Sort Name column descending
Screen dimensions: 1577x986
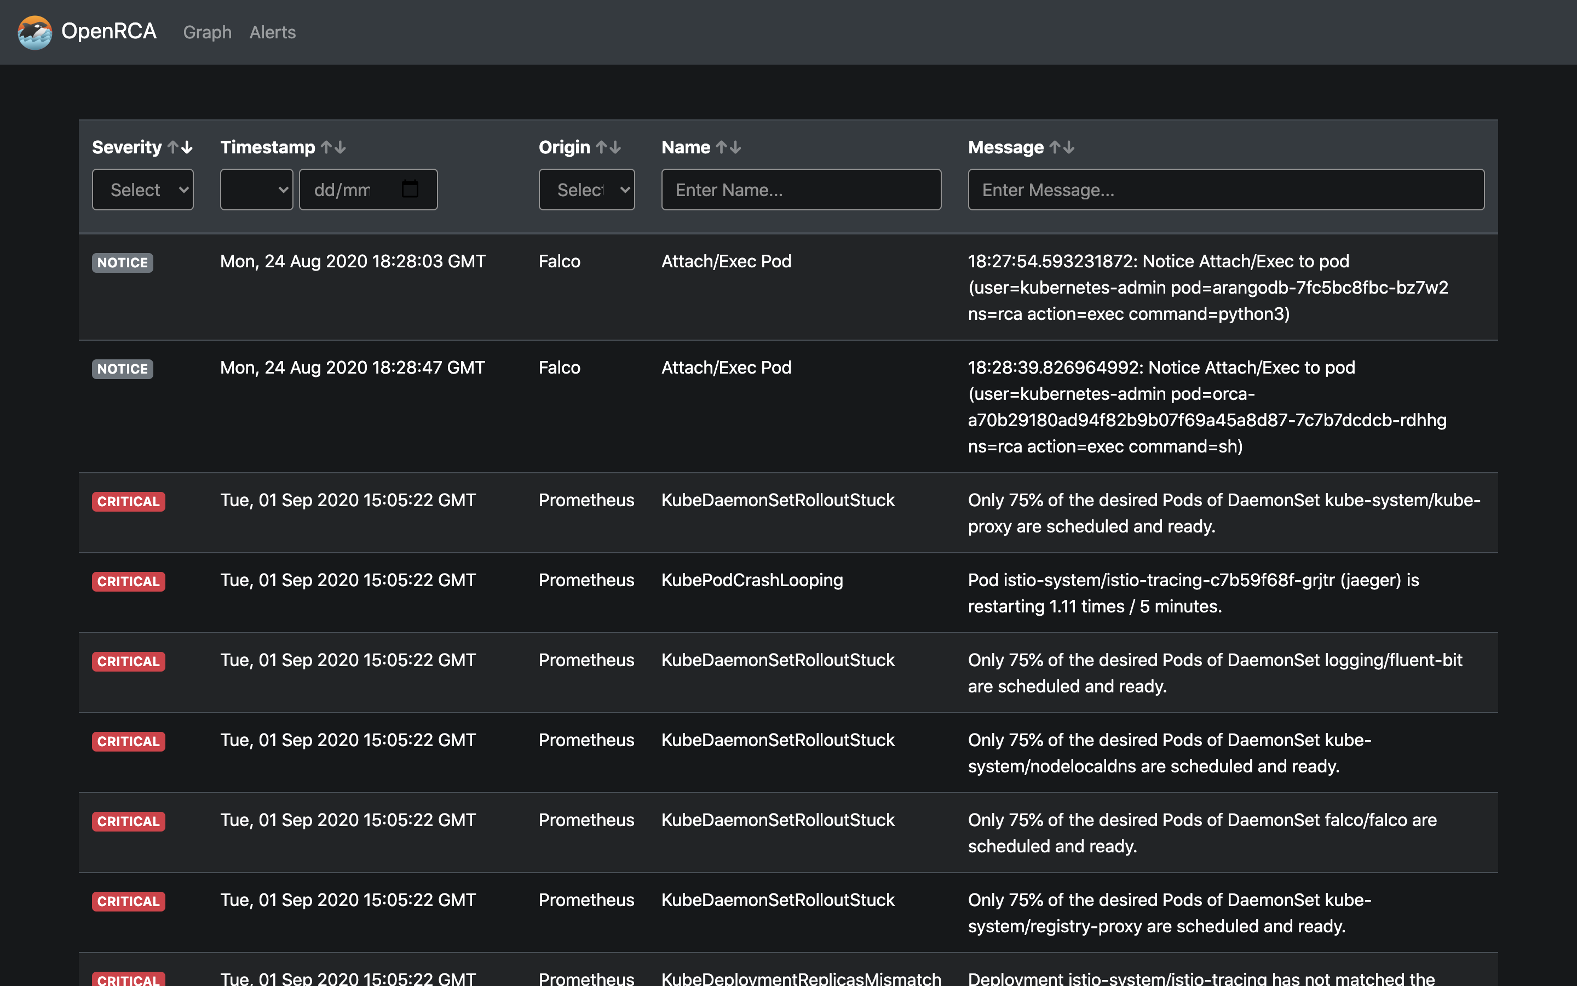[x=736, y=147]
